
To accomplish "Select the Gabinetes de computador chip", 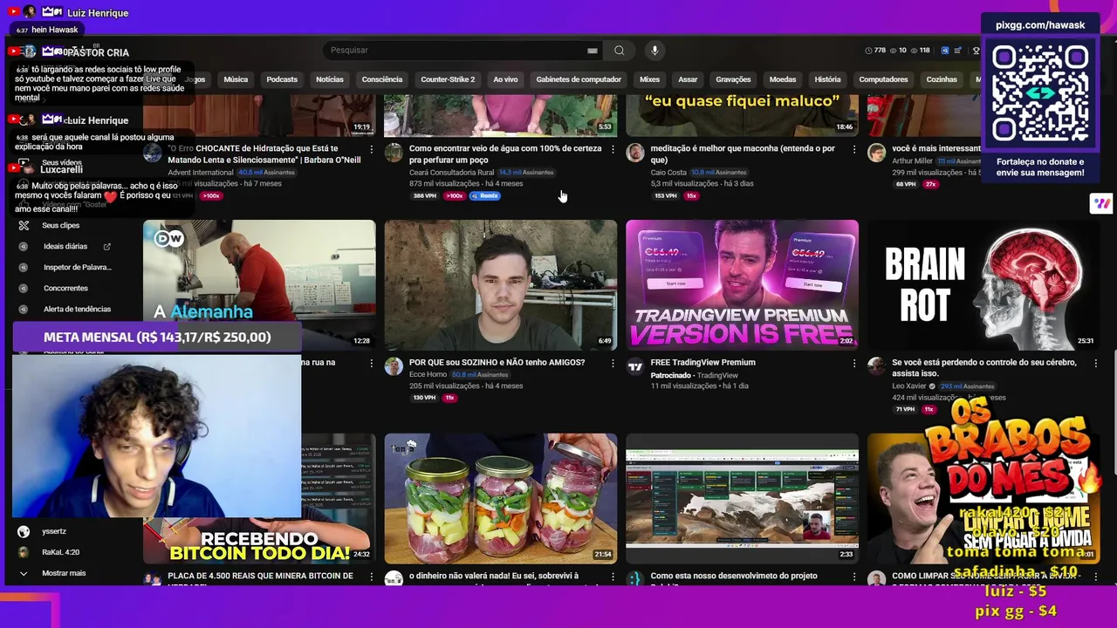I will point(579,79).
